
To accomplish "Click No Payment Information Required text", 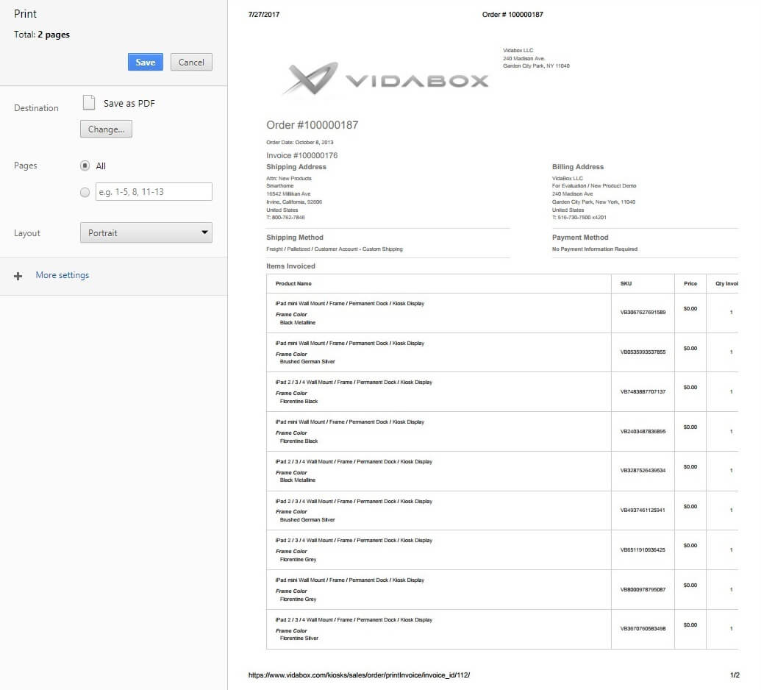I will pos(595,249).
